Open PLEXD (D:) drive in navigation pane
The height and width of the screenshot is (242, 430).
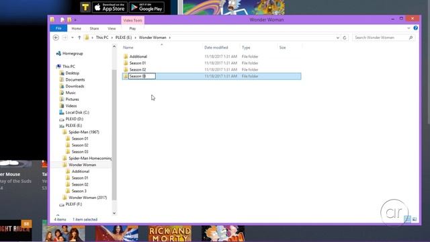pos(74,119)
